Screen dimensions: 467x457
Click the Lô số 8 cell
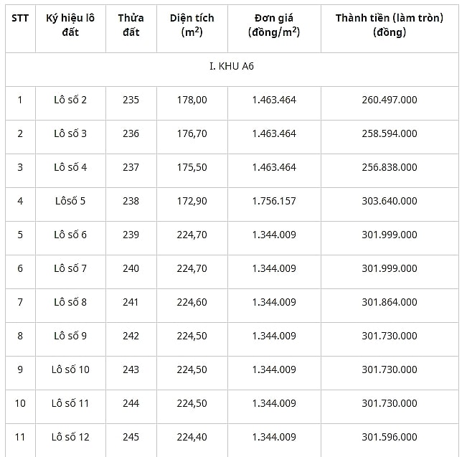point(70,302)
